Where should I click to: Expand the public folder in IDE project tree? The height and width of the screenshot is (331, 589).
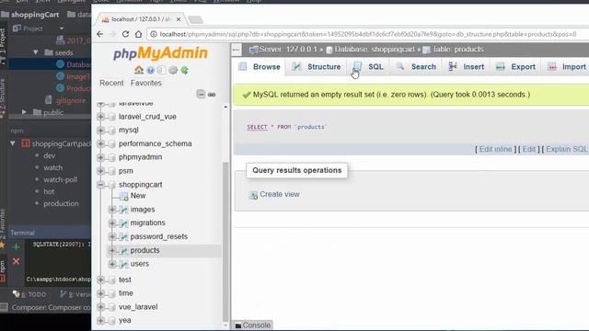point(24,112)
